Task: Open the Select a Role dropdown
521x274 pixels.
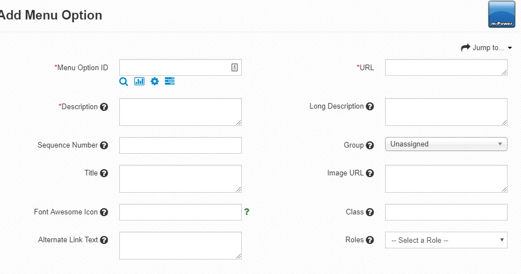Action: point(446,240)
